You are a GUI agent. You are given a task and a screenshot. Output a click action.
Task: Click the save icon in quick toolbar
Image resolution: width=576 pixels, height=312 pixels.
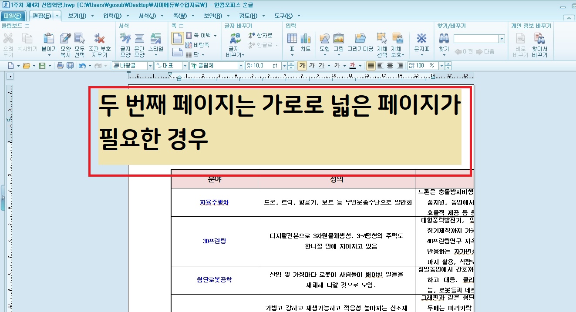[42, 66]
